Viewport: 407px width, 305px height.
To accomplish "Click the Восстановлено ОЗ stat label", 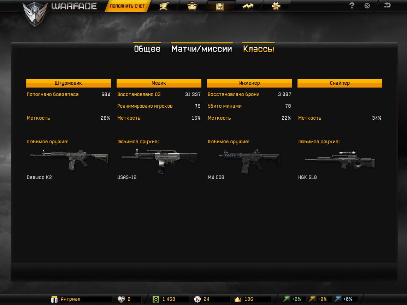I will (x=139, y=94).
